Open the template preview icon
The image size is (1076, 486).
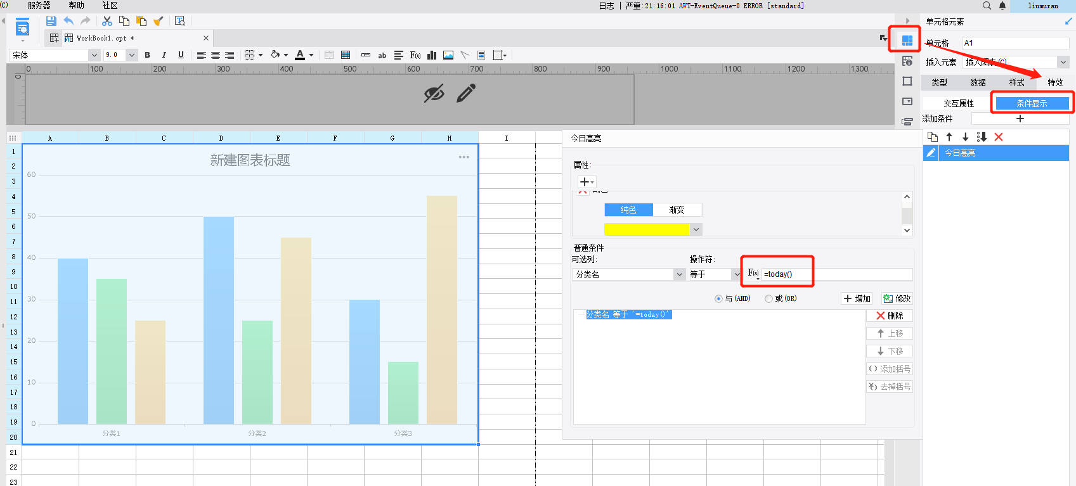click(180, 21)
